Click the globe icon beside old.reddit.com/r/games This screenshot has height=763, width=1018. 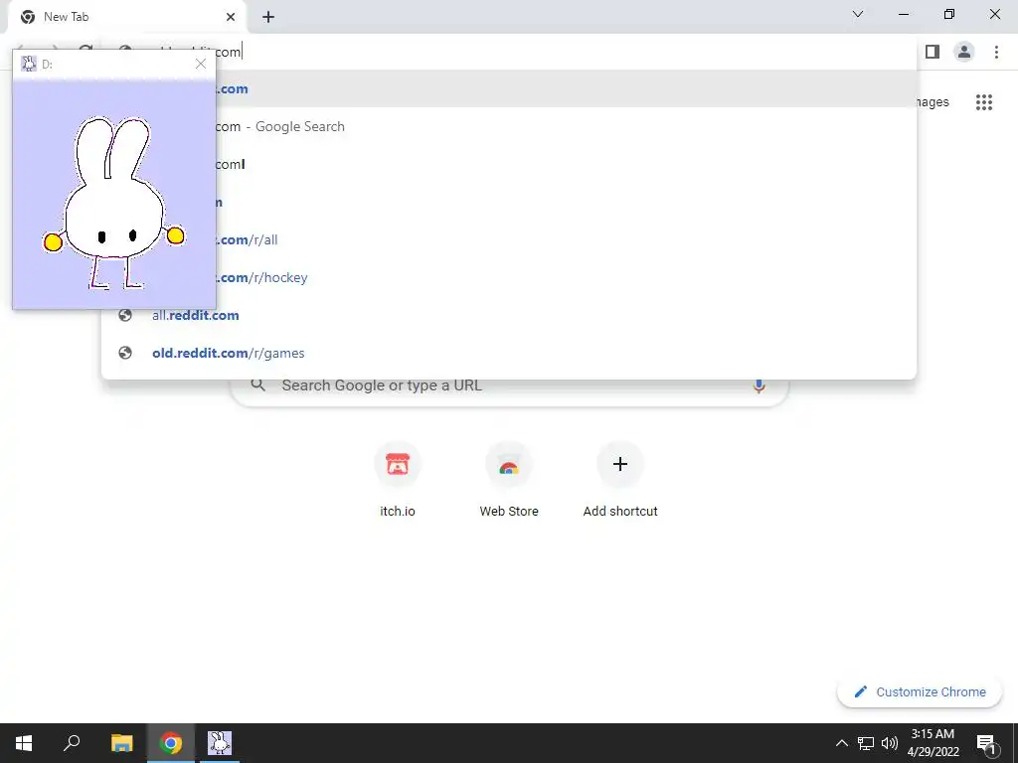click(125, 353)
